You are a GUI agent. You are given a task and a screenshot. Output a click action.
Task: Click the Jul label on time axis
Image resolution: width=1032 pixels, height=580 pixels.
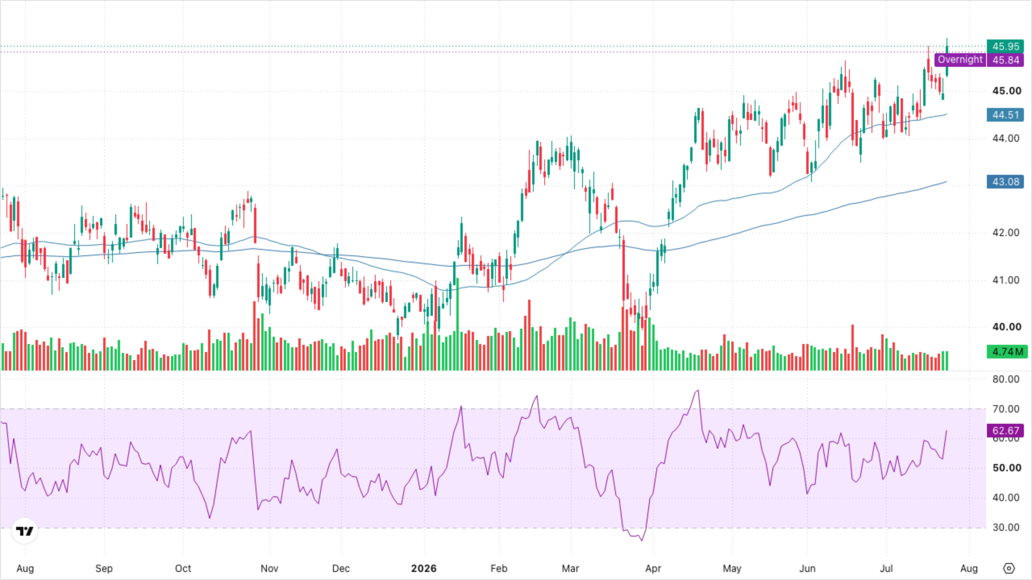[886, 568]
